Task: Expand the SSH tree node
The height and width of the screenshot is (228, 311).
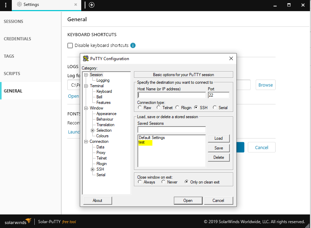Action: click(92, 169)
